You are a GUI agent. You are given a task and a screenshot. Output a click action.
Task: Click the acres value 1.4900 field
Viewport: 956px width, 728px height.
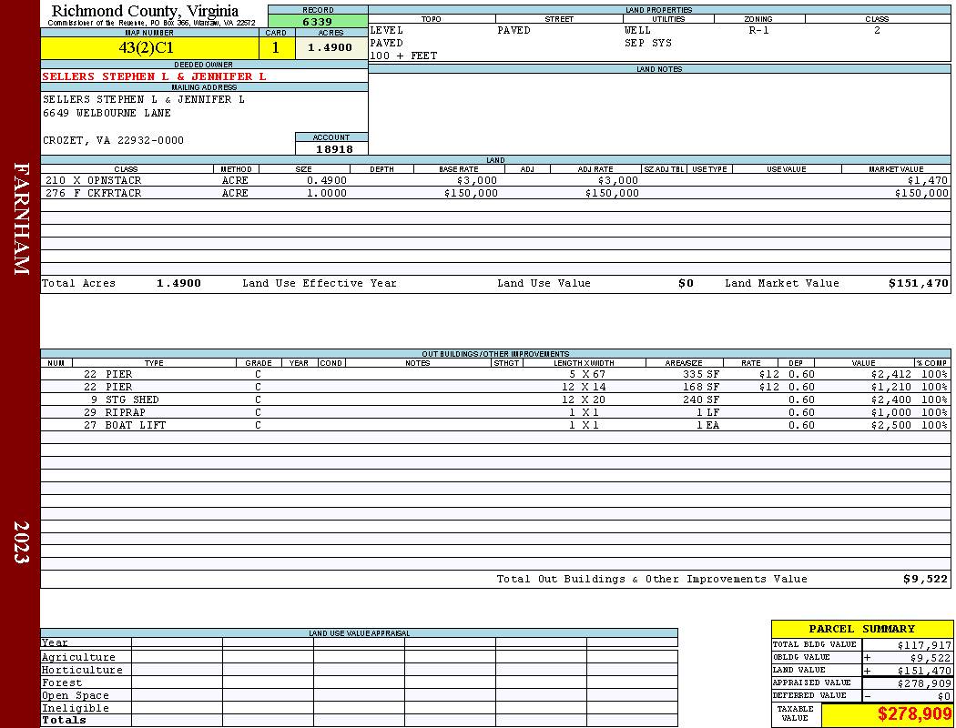331,47
